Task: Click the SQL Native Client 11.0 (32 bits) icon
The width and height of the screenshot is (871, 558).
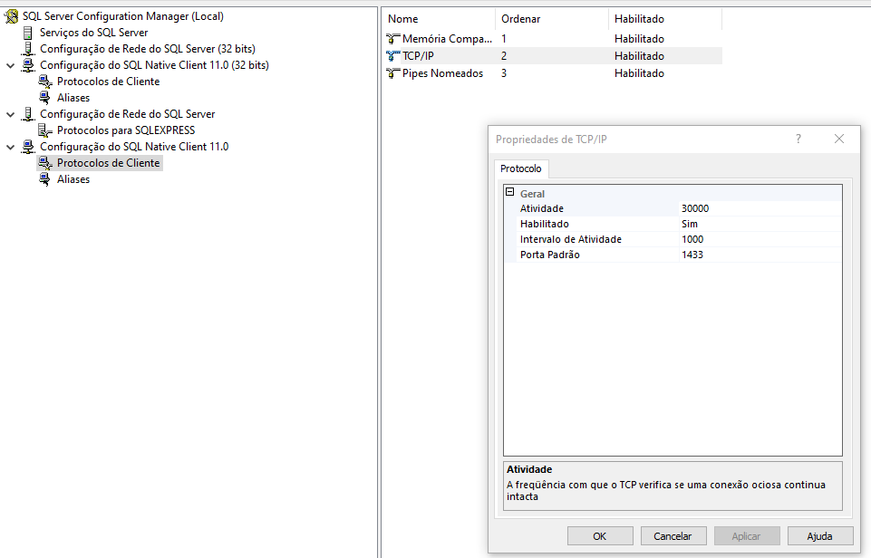Action: coord(28,65)
